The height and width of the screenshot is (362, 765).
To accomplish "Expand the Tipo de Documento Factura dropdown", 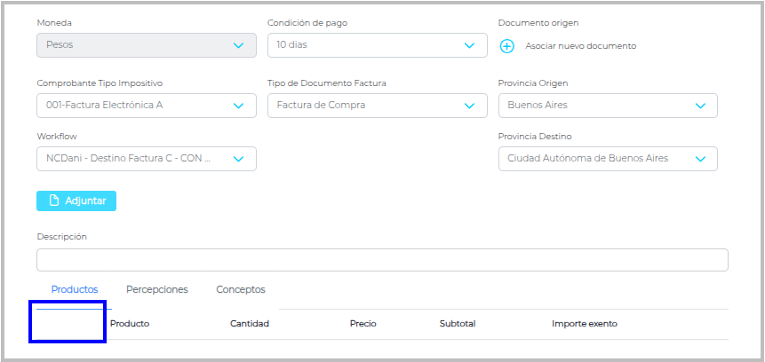I will click(x=377, y=106).
